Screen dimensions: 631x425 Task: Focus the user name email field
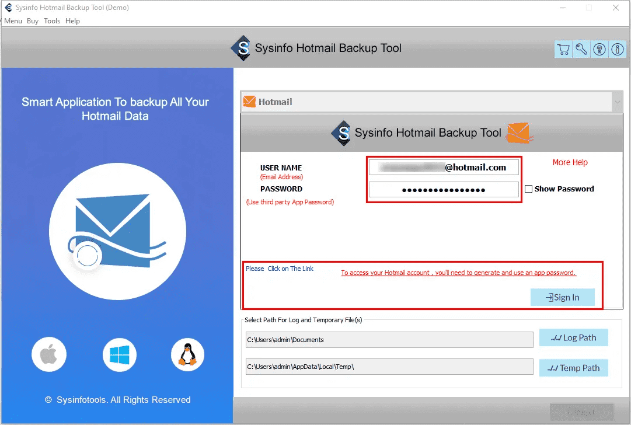coord(444,168)
